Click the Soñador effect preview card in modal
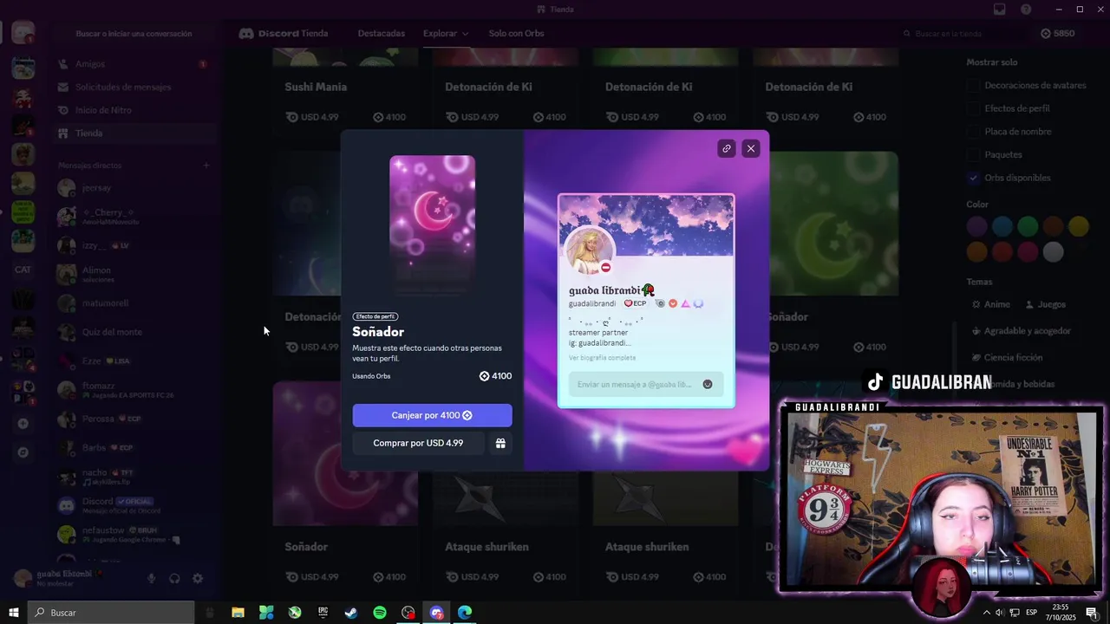Image resolution: width=1110 pixels, height=624 pixels. 432,227
